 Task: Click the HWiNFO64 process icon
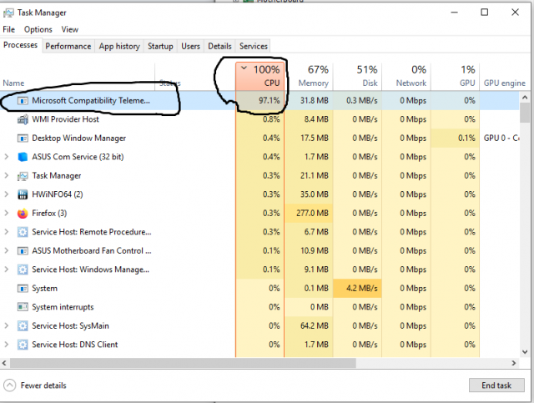point(23,194)
